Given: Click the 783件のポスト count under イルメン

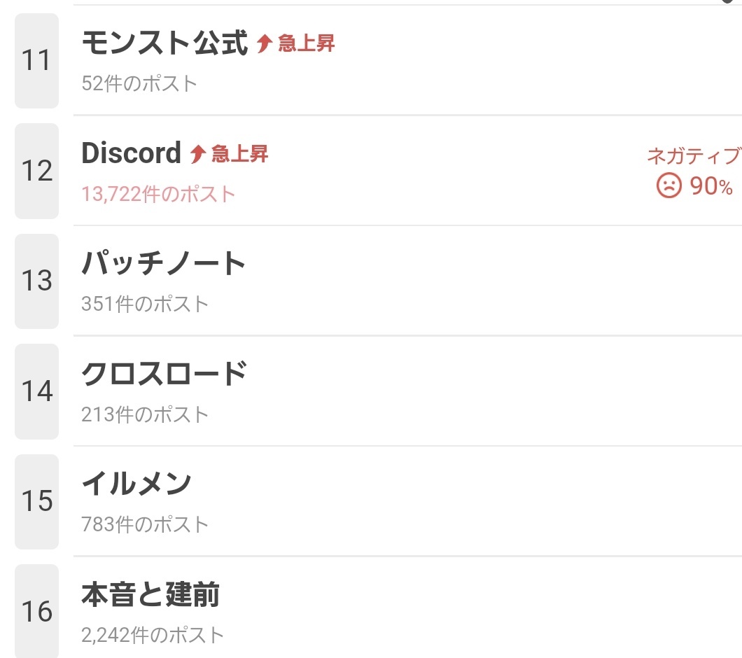Looking at the screenshot, I should [x=145, y=524].
